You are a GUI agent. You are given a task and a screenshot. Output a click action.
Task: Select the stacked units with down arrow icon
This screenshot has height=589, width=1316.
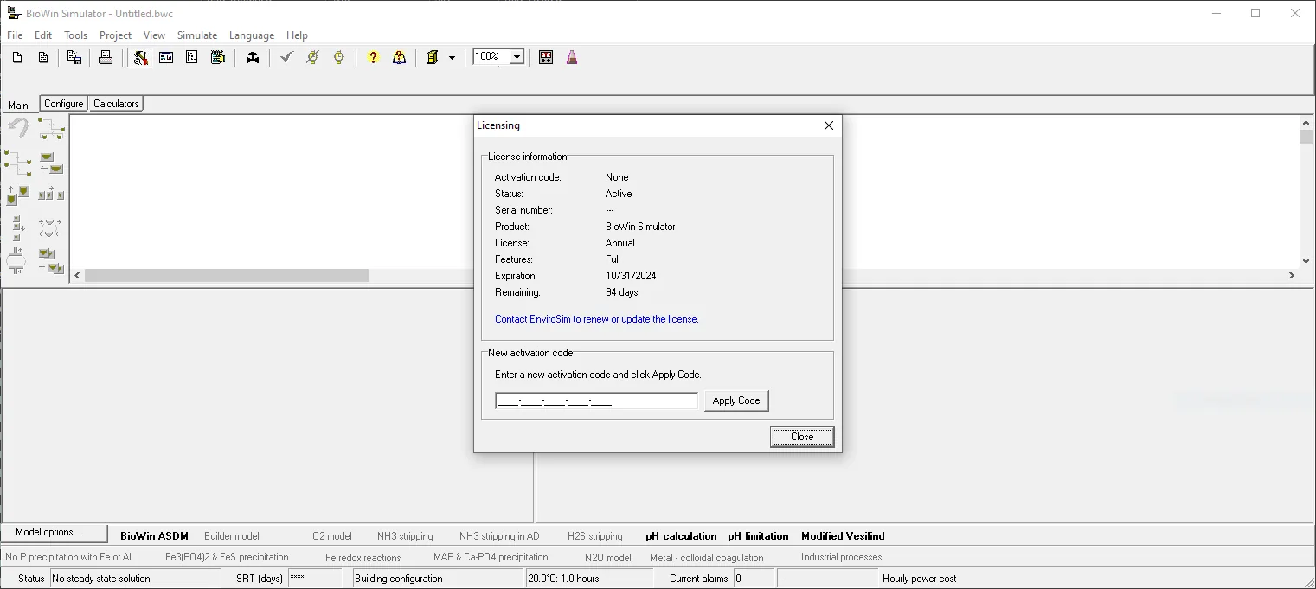[x=18, y=228]
